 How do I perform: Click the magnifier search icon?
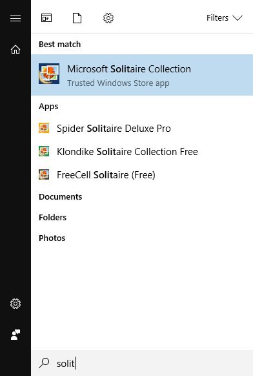tap(44, 363)
